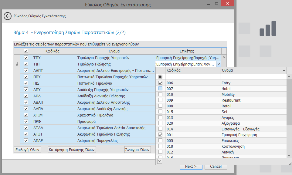Screen dimensions: 292x175
Task: Click Κατάργηση Επιλογής Όλων button
Action: [x=72, y=150]
